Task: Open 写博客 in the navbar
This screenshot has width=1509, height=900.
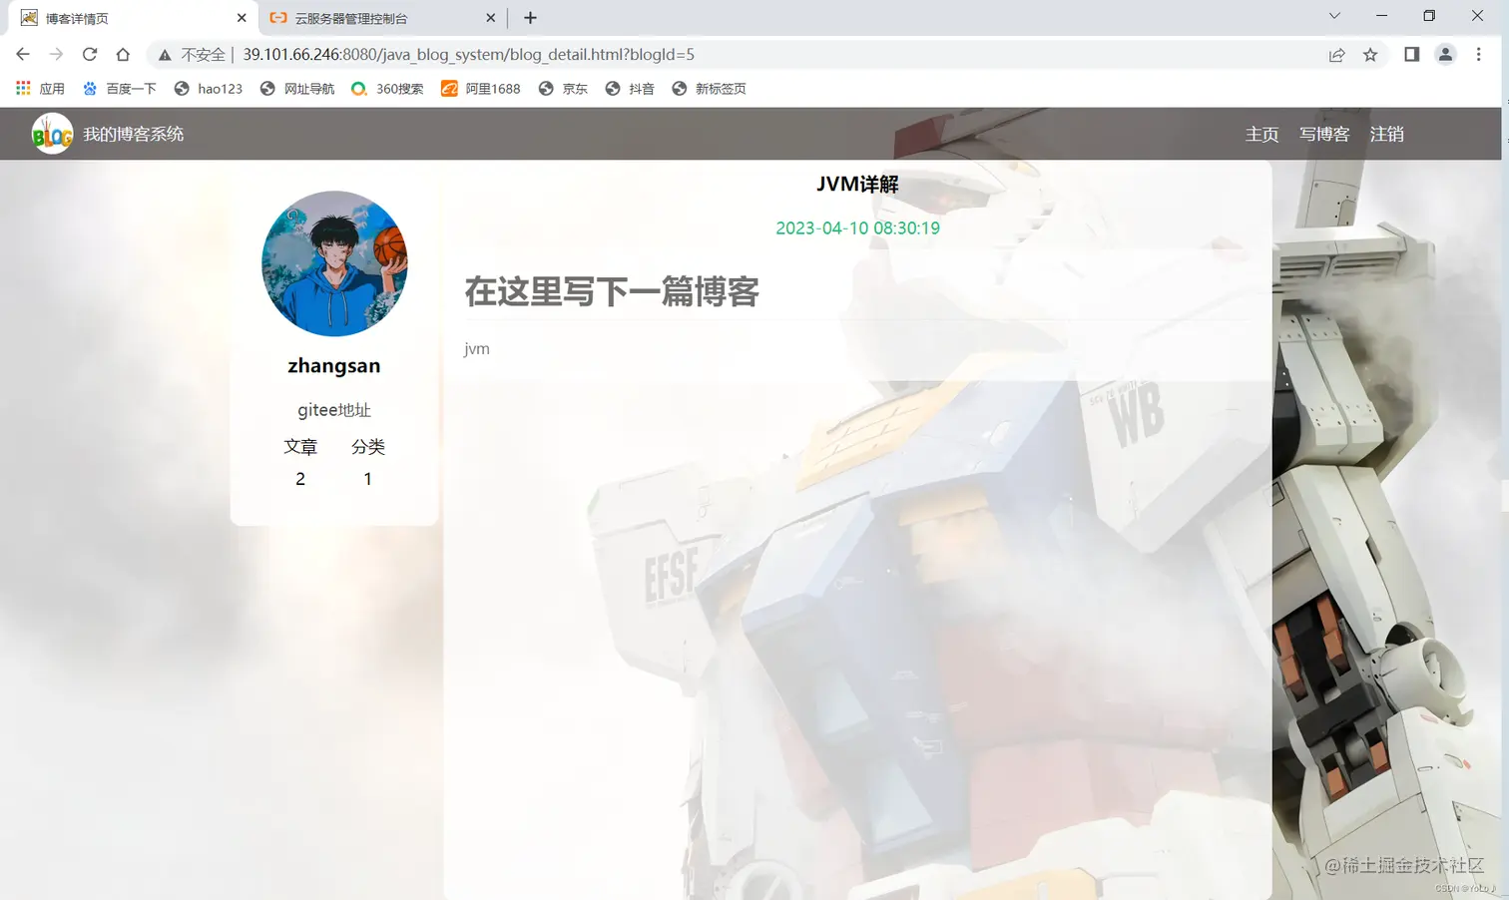Action: (1324, 134)
